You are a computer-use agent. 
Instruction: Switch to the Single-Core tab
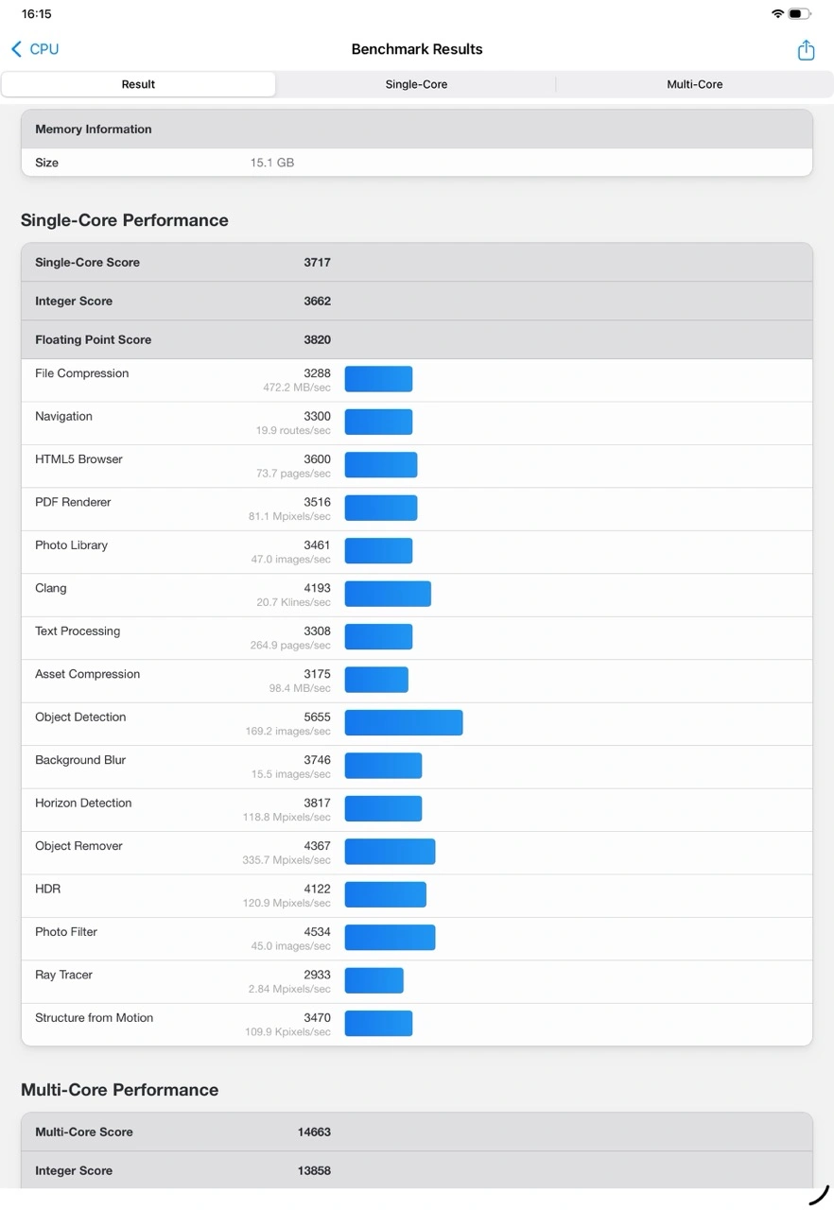point(416,84)
